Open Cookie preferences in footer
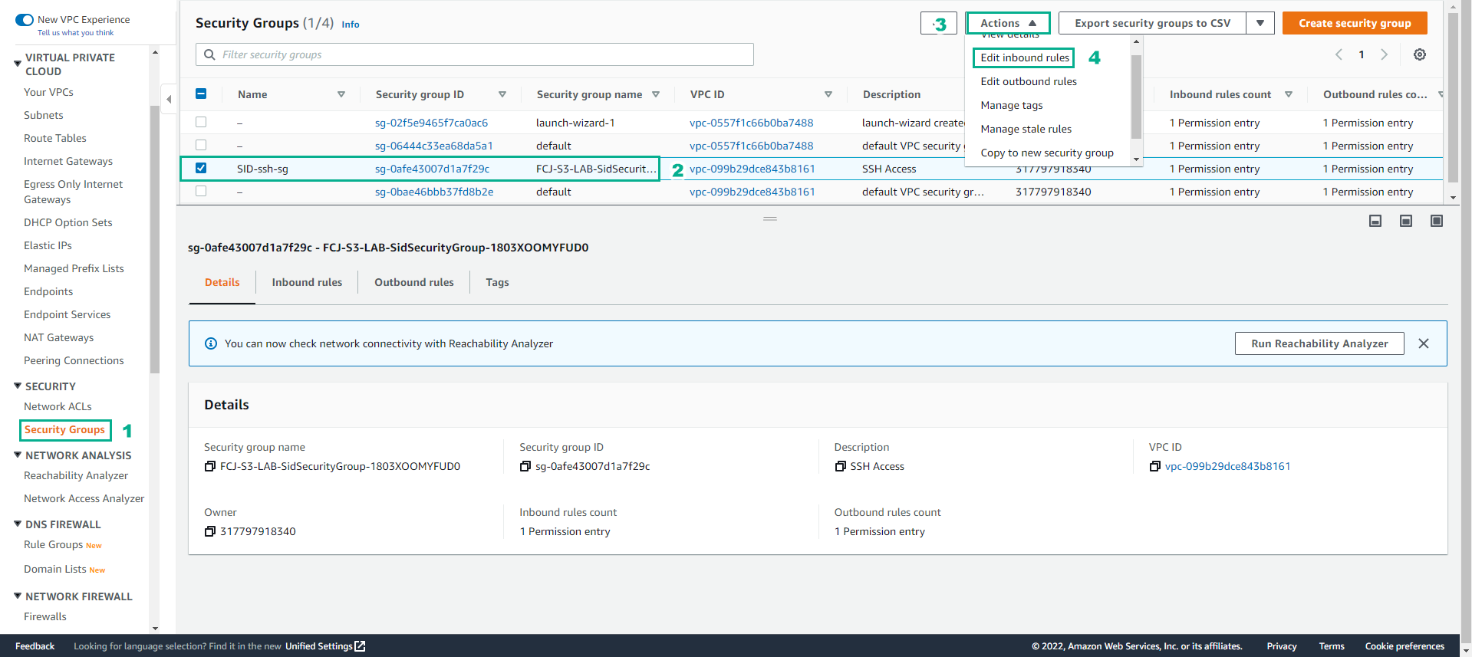Viewport: 1472px width, 657px height. coord(1404,646)
